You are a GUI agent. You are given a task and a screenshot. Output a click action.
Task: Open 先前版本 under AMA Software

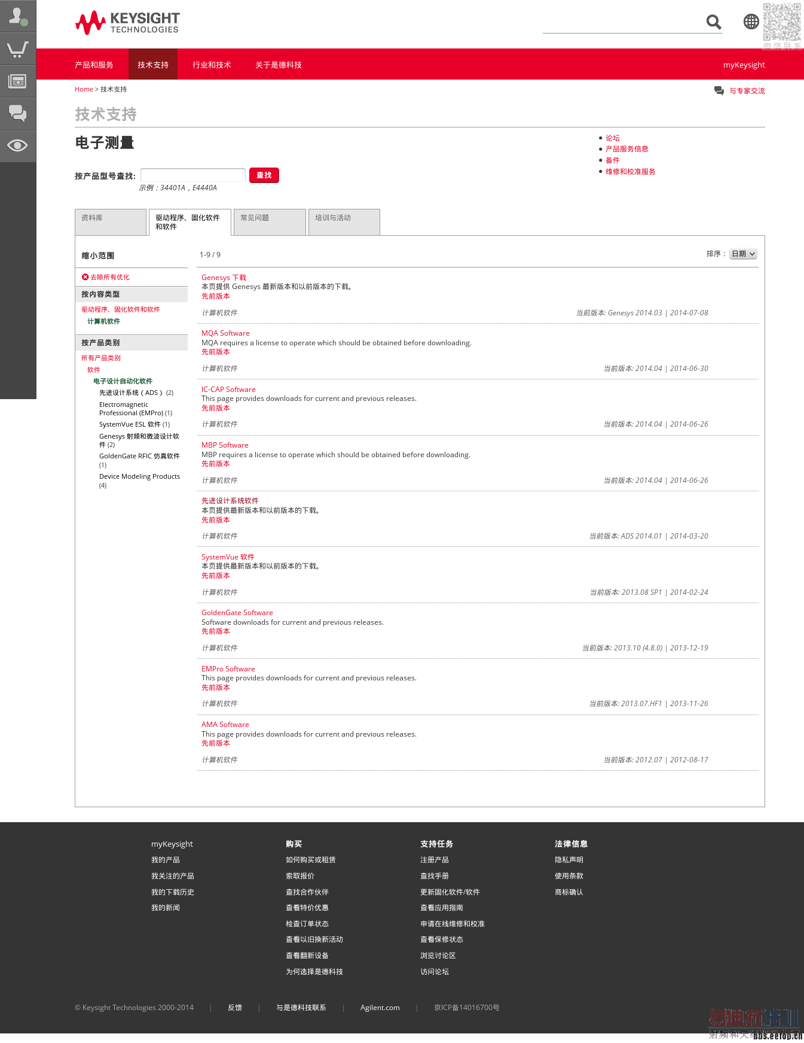tap(216, 743)
